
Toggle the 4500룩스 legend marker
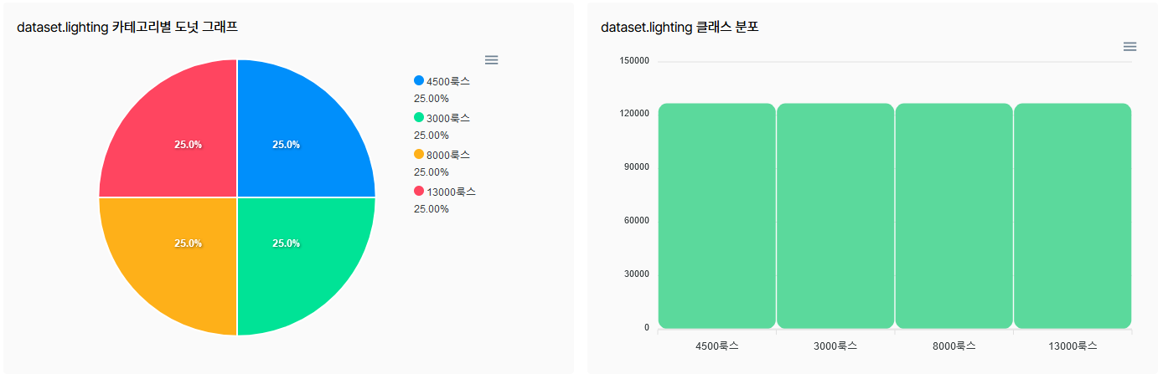pyautogui.click(x=419, y=80)
